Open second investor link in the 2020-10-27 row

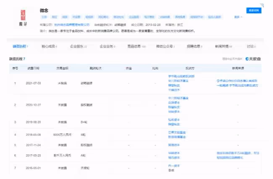174,103
